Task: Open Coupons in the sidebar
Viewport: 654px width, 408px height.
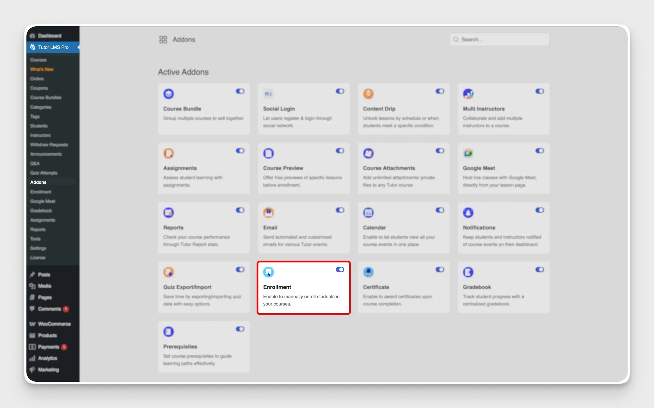Action: point(39,88)
